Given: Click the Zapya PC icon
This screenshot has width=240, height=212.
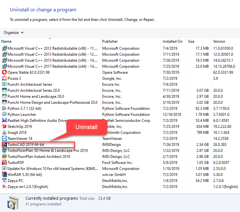Looking at the screenshot, I should point(4,180).
